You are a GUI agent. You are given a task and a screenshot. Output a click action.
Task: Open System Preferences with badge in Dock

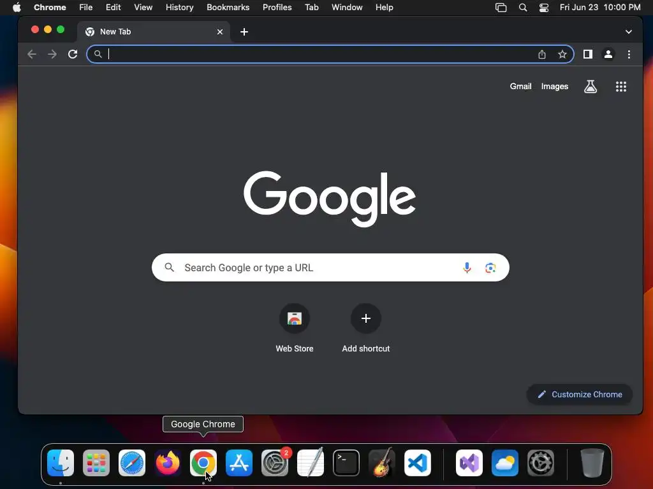pyautogui.click(x=275, y=463)
